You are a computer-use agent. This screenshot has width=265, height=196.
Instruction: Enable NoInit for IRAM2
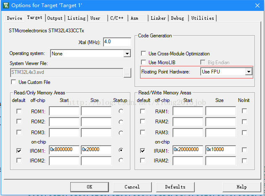coord(244,161)
